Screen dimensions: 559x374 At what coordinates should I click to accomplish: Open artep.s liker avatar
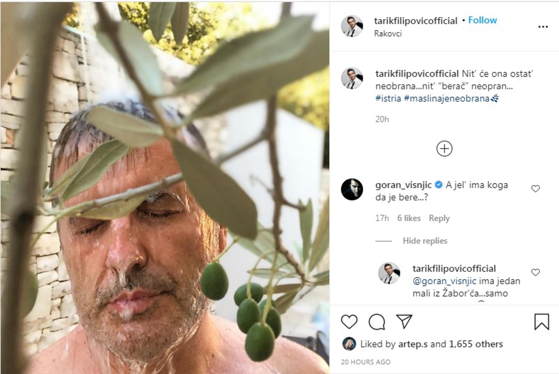pyautogui.click(x=349, y=344)
